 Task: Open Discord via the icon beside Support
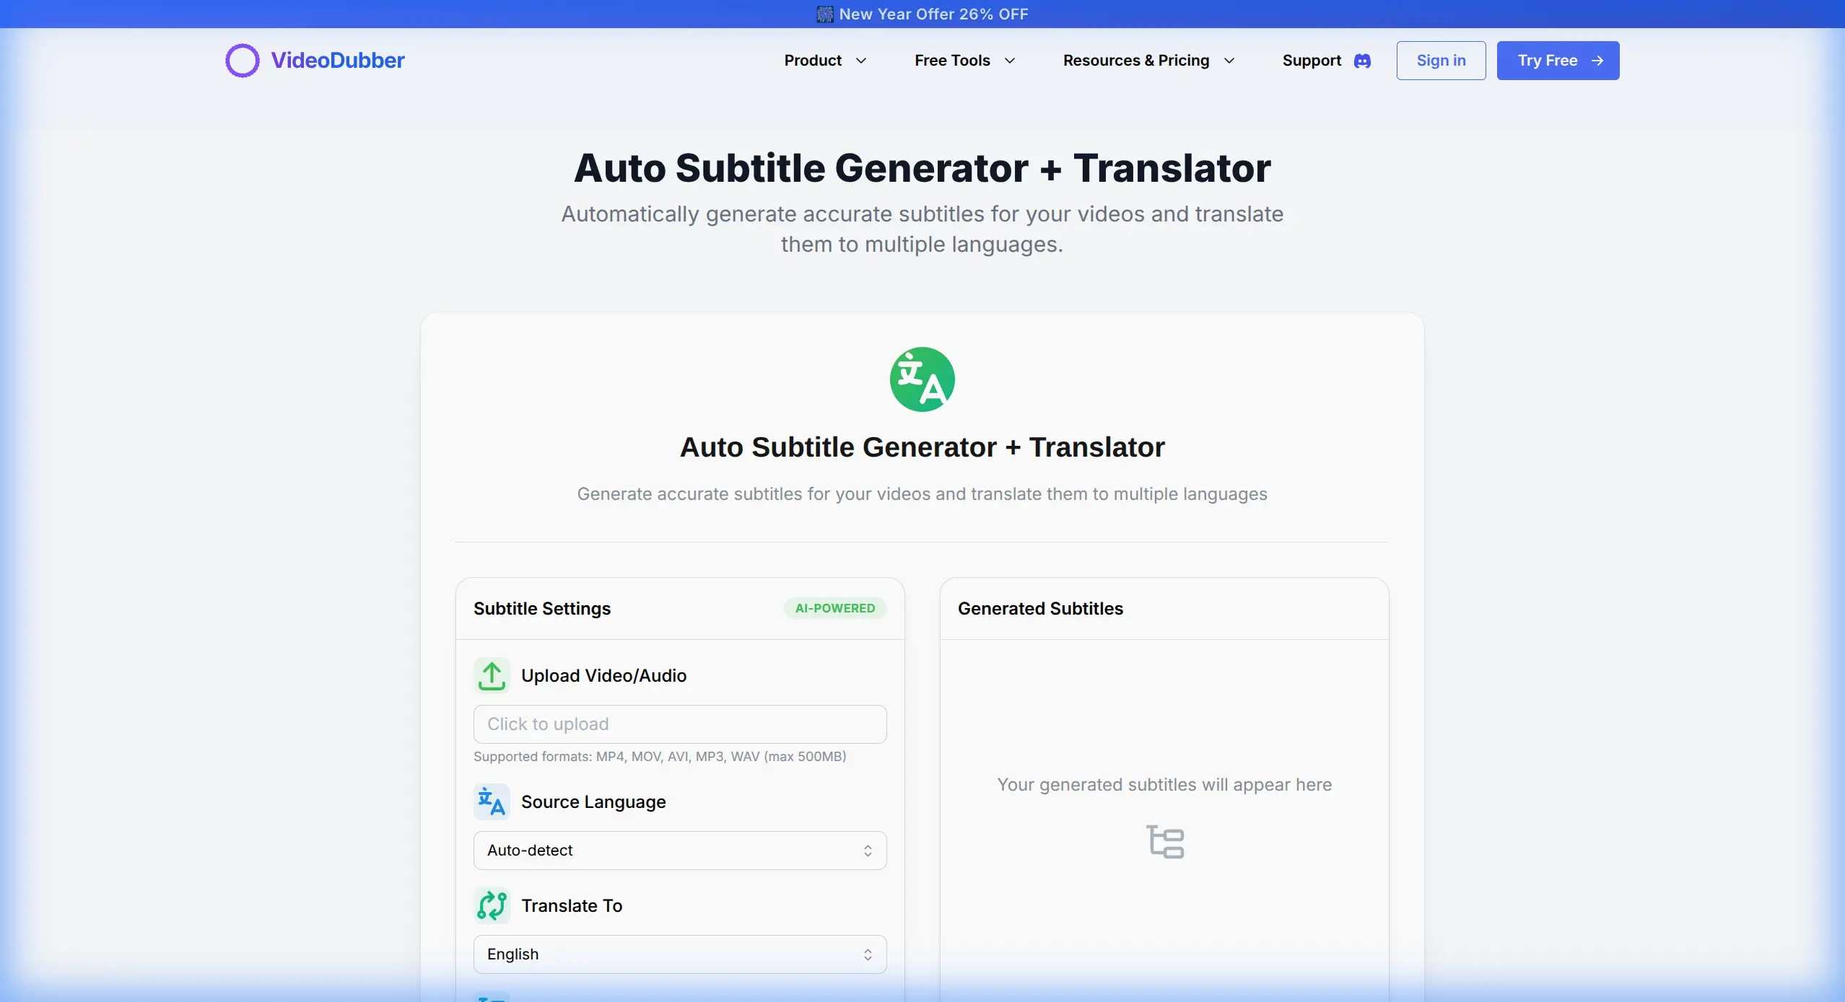pyautogui.click(x=1363, y=61)
